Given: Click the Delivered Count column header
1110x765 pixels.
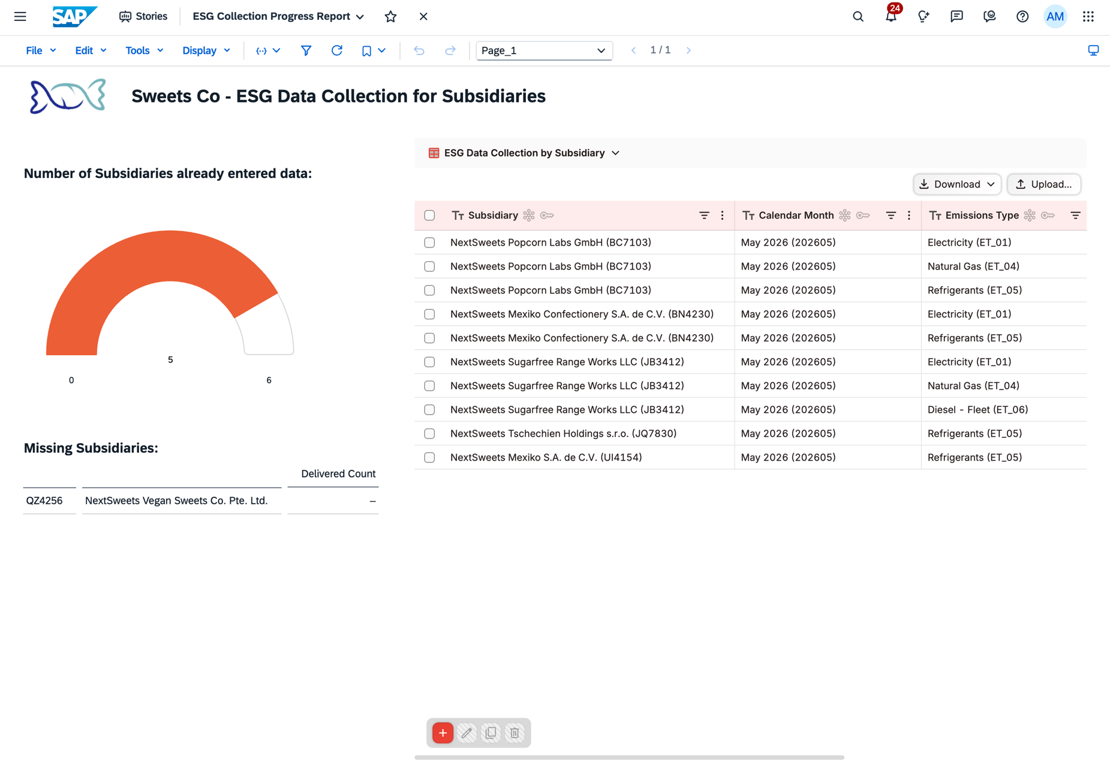Looking at the screenshot, I should pos(338,474).
